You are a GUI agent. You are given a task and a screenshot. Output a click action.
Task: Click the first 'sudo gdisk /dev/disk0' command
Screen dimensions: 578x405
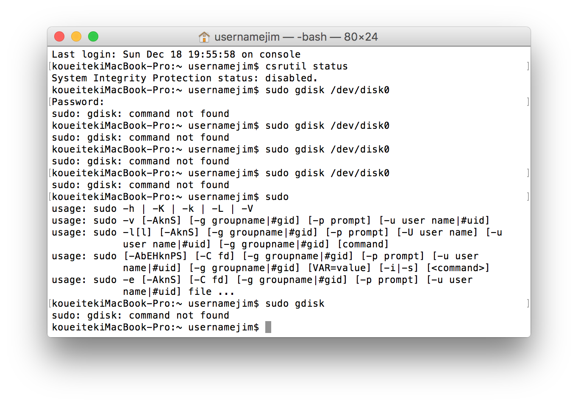(x=327, y=90)
